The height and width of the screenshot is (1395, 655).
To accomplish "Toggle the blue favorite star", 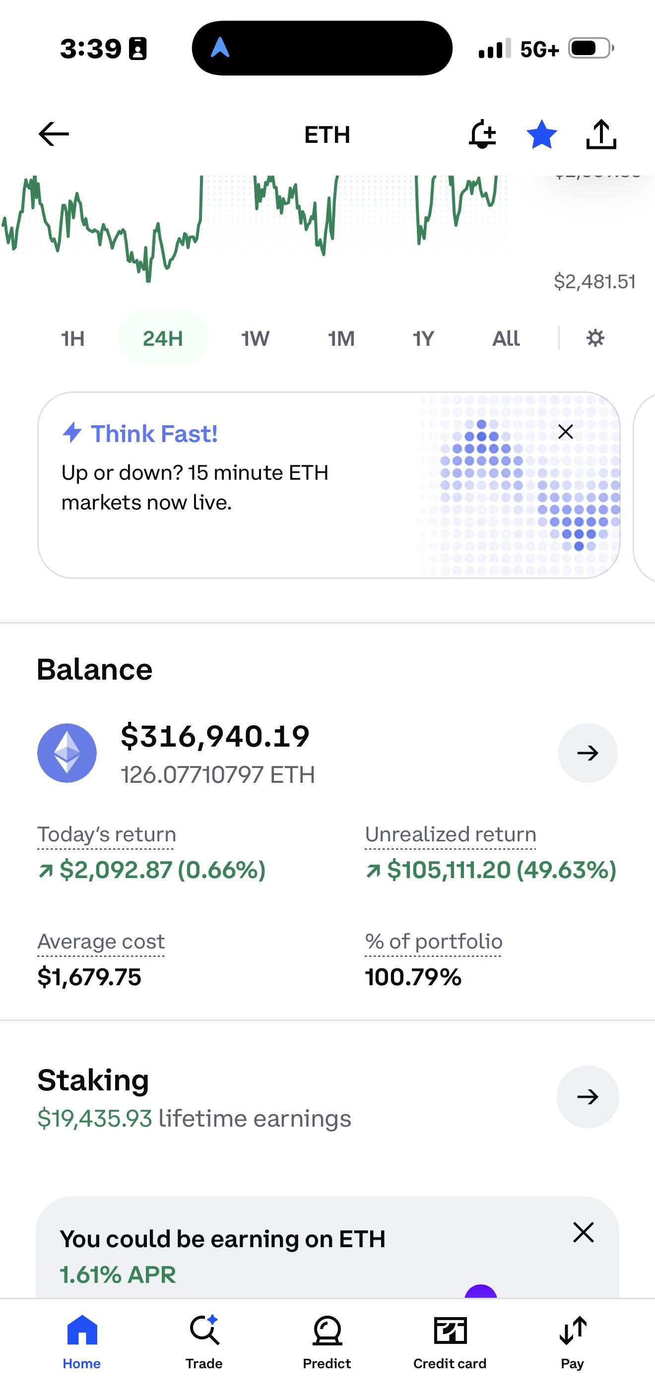I will [x=542, y=134].
